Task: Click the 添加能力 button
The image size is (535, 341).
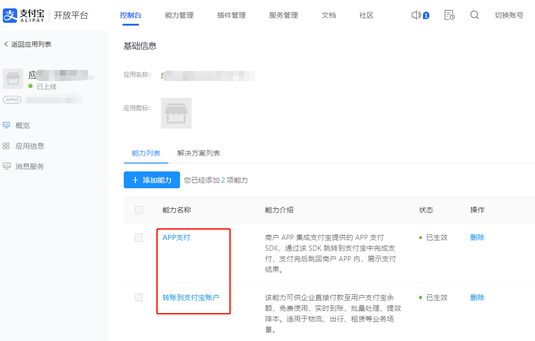Action: coord(152,180)
